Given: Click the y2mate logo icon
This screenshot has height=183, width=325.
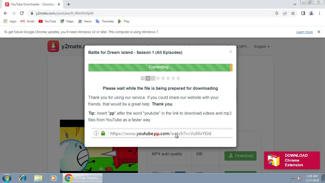Looking at the screenshot, I should tap(53, 46).
